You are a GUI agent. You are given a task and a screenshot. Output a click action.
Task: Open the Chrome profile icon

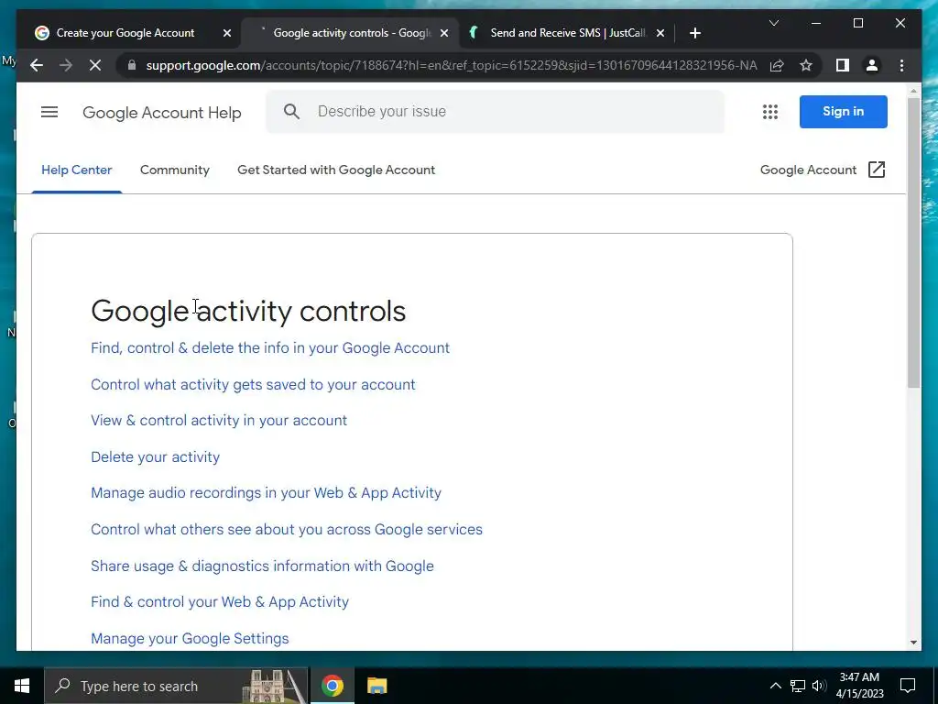(x=872, y=65)
